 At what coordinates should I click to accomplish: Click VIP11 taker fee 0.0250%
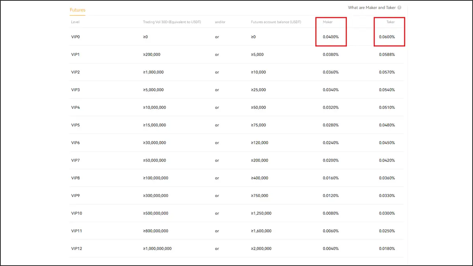click(x=387, y=231)
